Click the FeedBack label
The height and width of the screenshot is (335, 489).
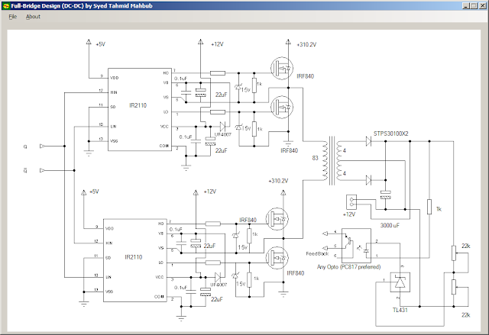click(x=317, y=254)
